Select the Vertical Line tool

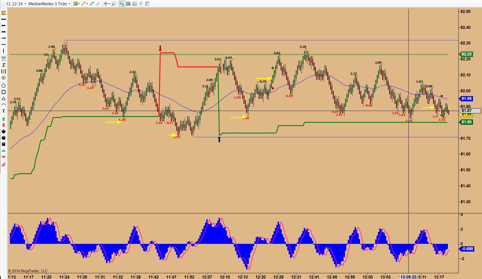4,51
